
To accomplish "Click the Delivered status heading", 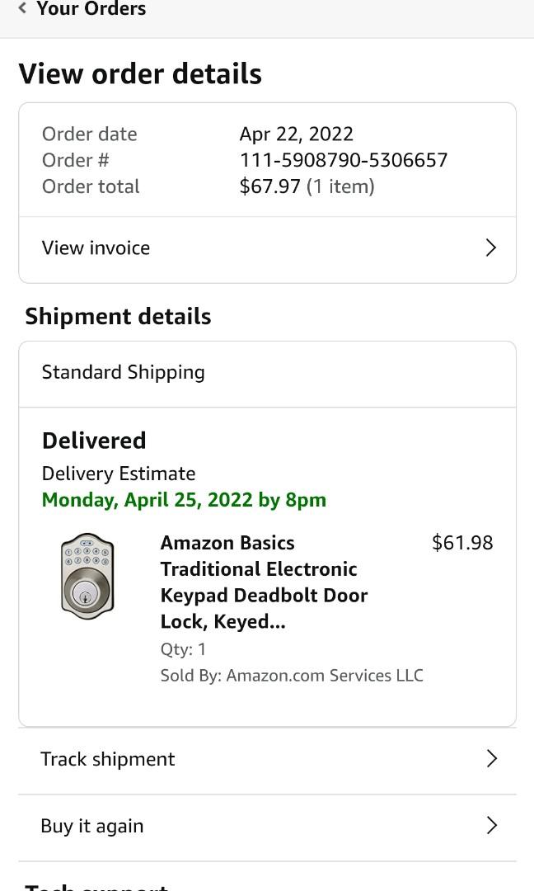I will click(93, 440).
